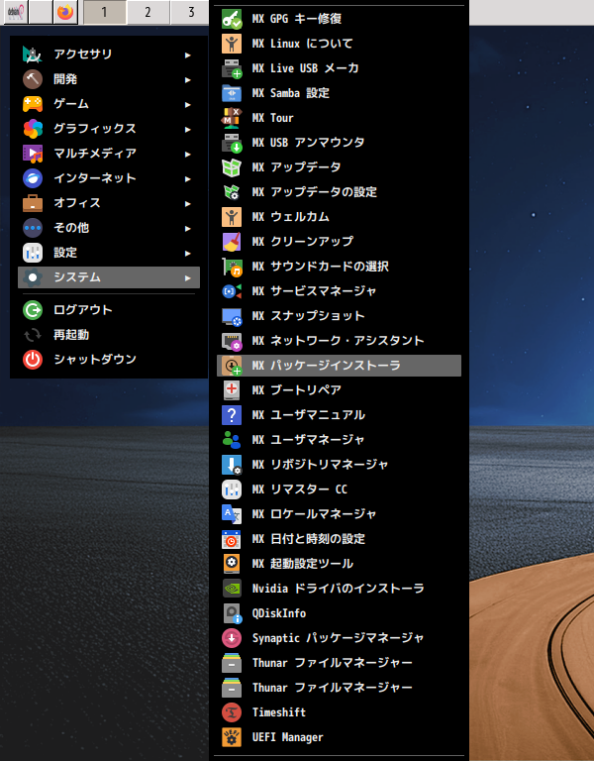Click the MX パッケージインストーラ icon

pos(232,366)
